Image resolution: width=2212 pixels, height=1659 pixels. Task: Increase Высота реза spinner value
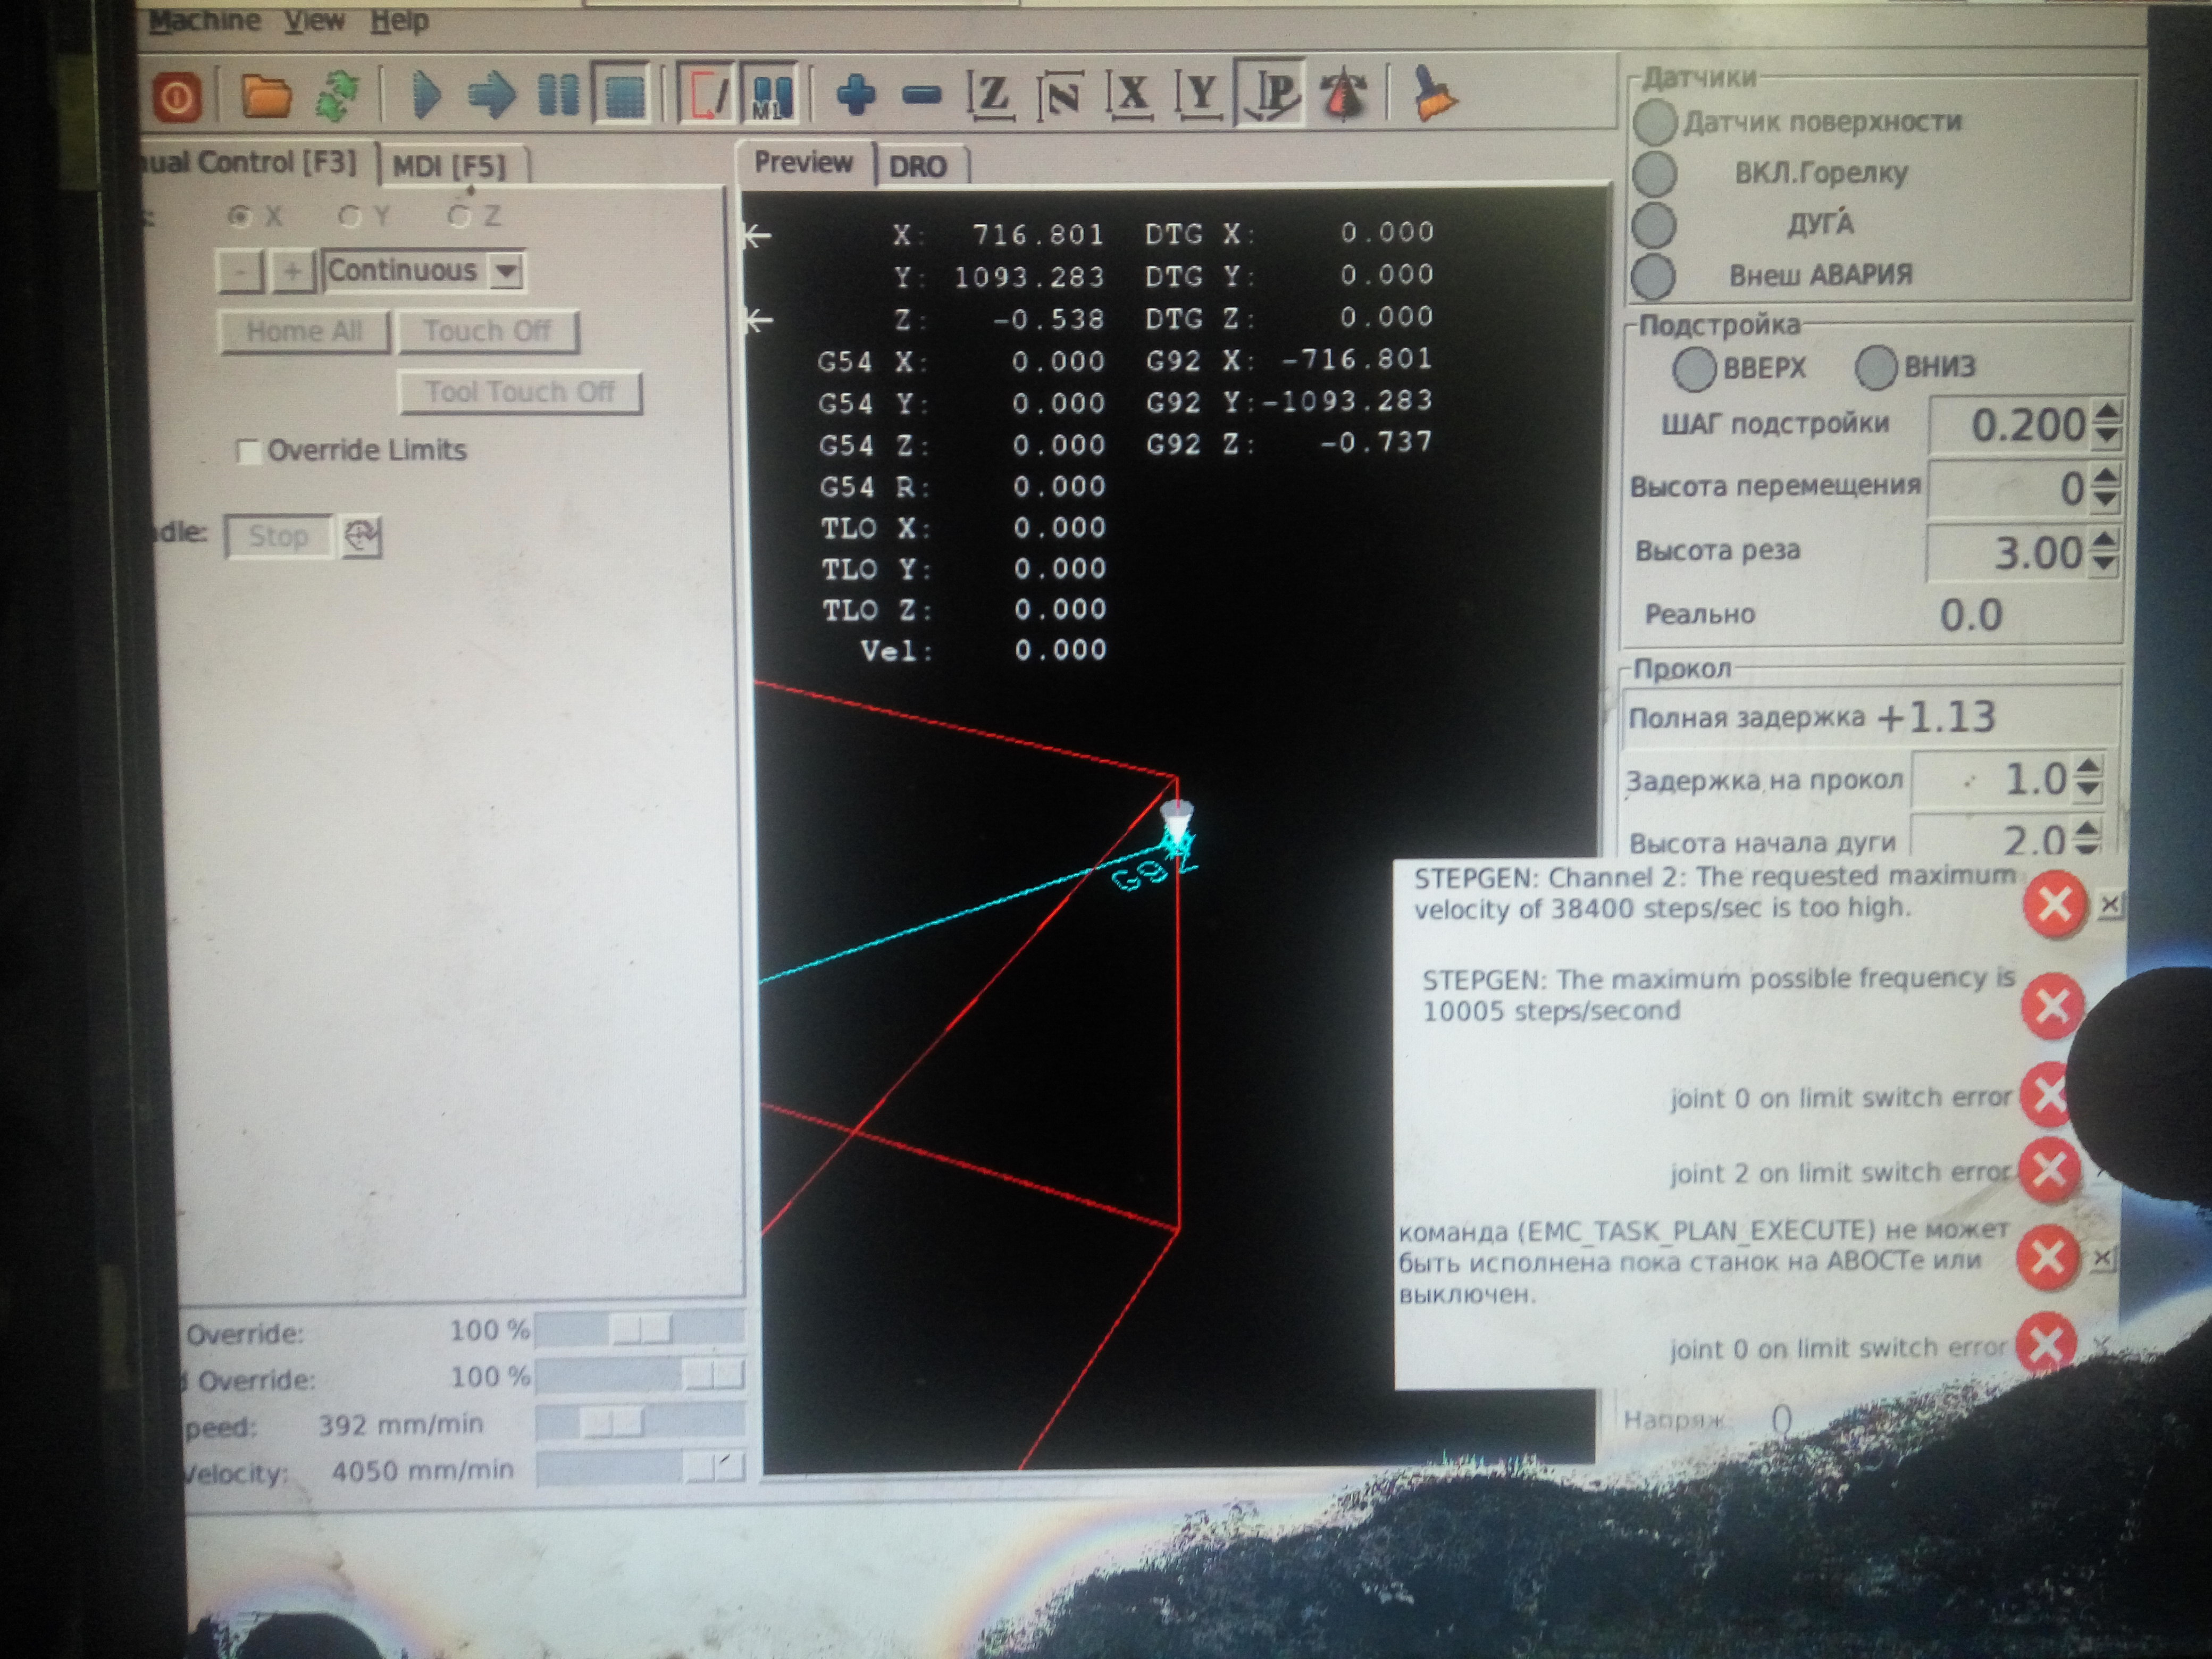(x=2104, y=541)
